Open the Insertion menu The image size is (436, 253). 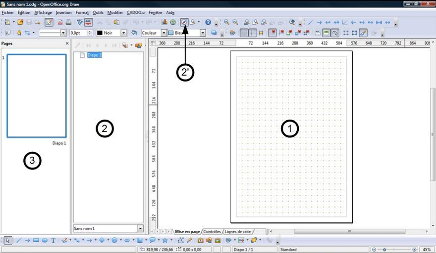click(63, 12)
